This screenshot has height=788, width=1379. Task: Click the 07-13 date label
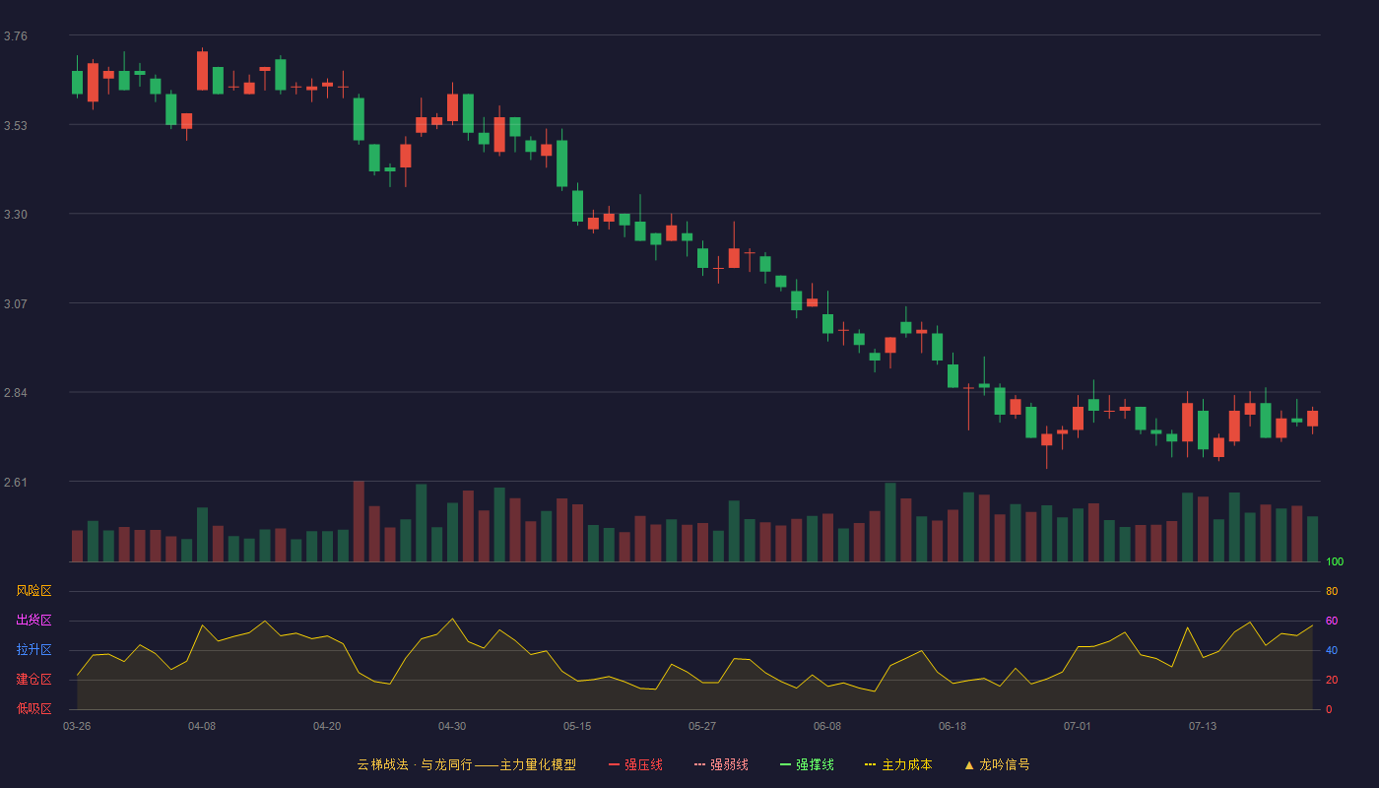(1203, 726)
